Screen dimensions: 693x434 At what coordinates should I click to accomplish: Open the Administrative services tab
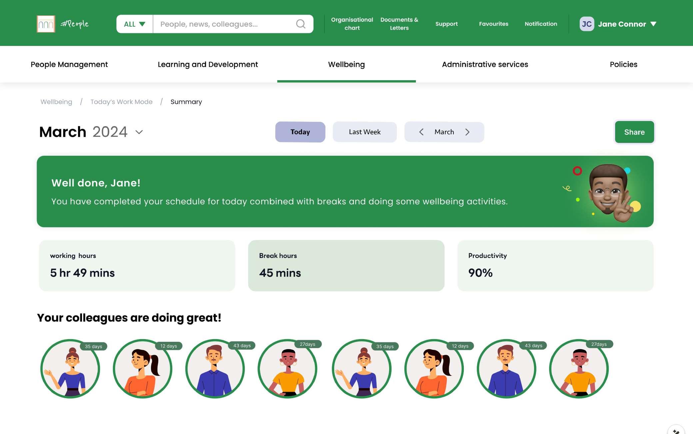pos(485,65)
